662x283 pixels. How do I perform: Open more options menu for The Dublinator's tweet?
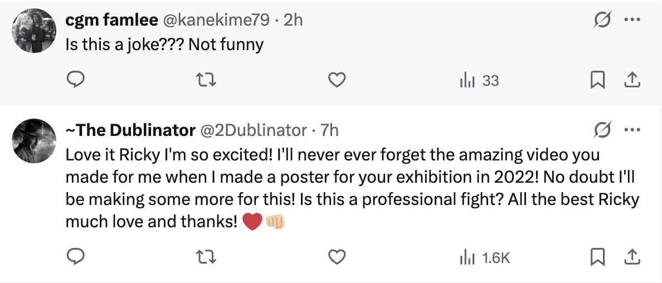click(x=631, y=130)
